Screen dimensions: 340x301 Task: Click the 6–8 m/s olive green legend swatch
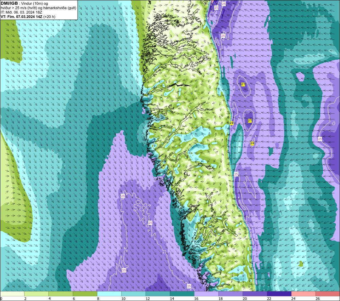coord(85,294)
